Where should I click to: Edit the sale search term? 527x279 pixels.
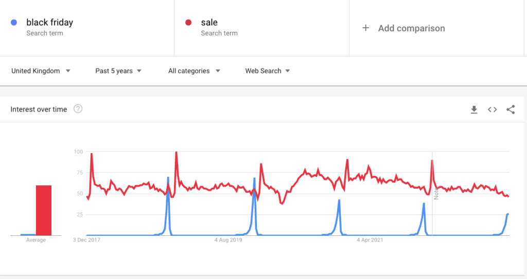(x=209, y=23)
